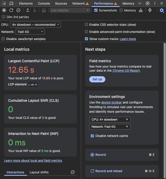Click the Environment settings heading
The height and width of the screenshot is (179, 166).
(107, 97)
